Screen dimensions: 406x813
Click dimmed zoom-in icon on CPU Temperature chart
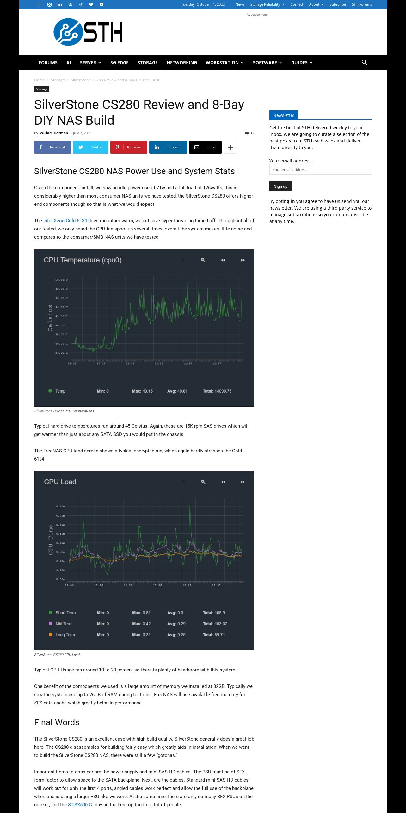183,260
